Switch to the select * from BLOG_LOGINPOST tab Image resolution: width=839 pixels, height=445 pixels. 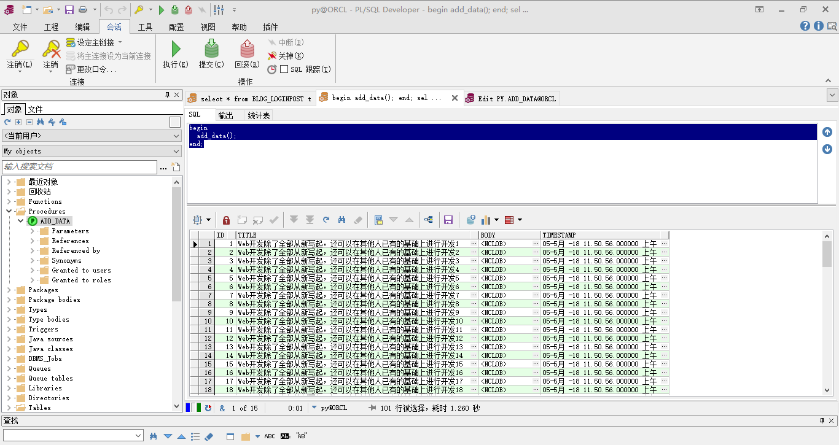click(251, 98)
